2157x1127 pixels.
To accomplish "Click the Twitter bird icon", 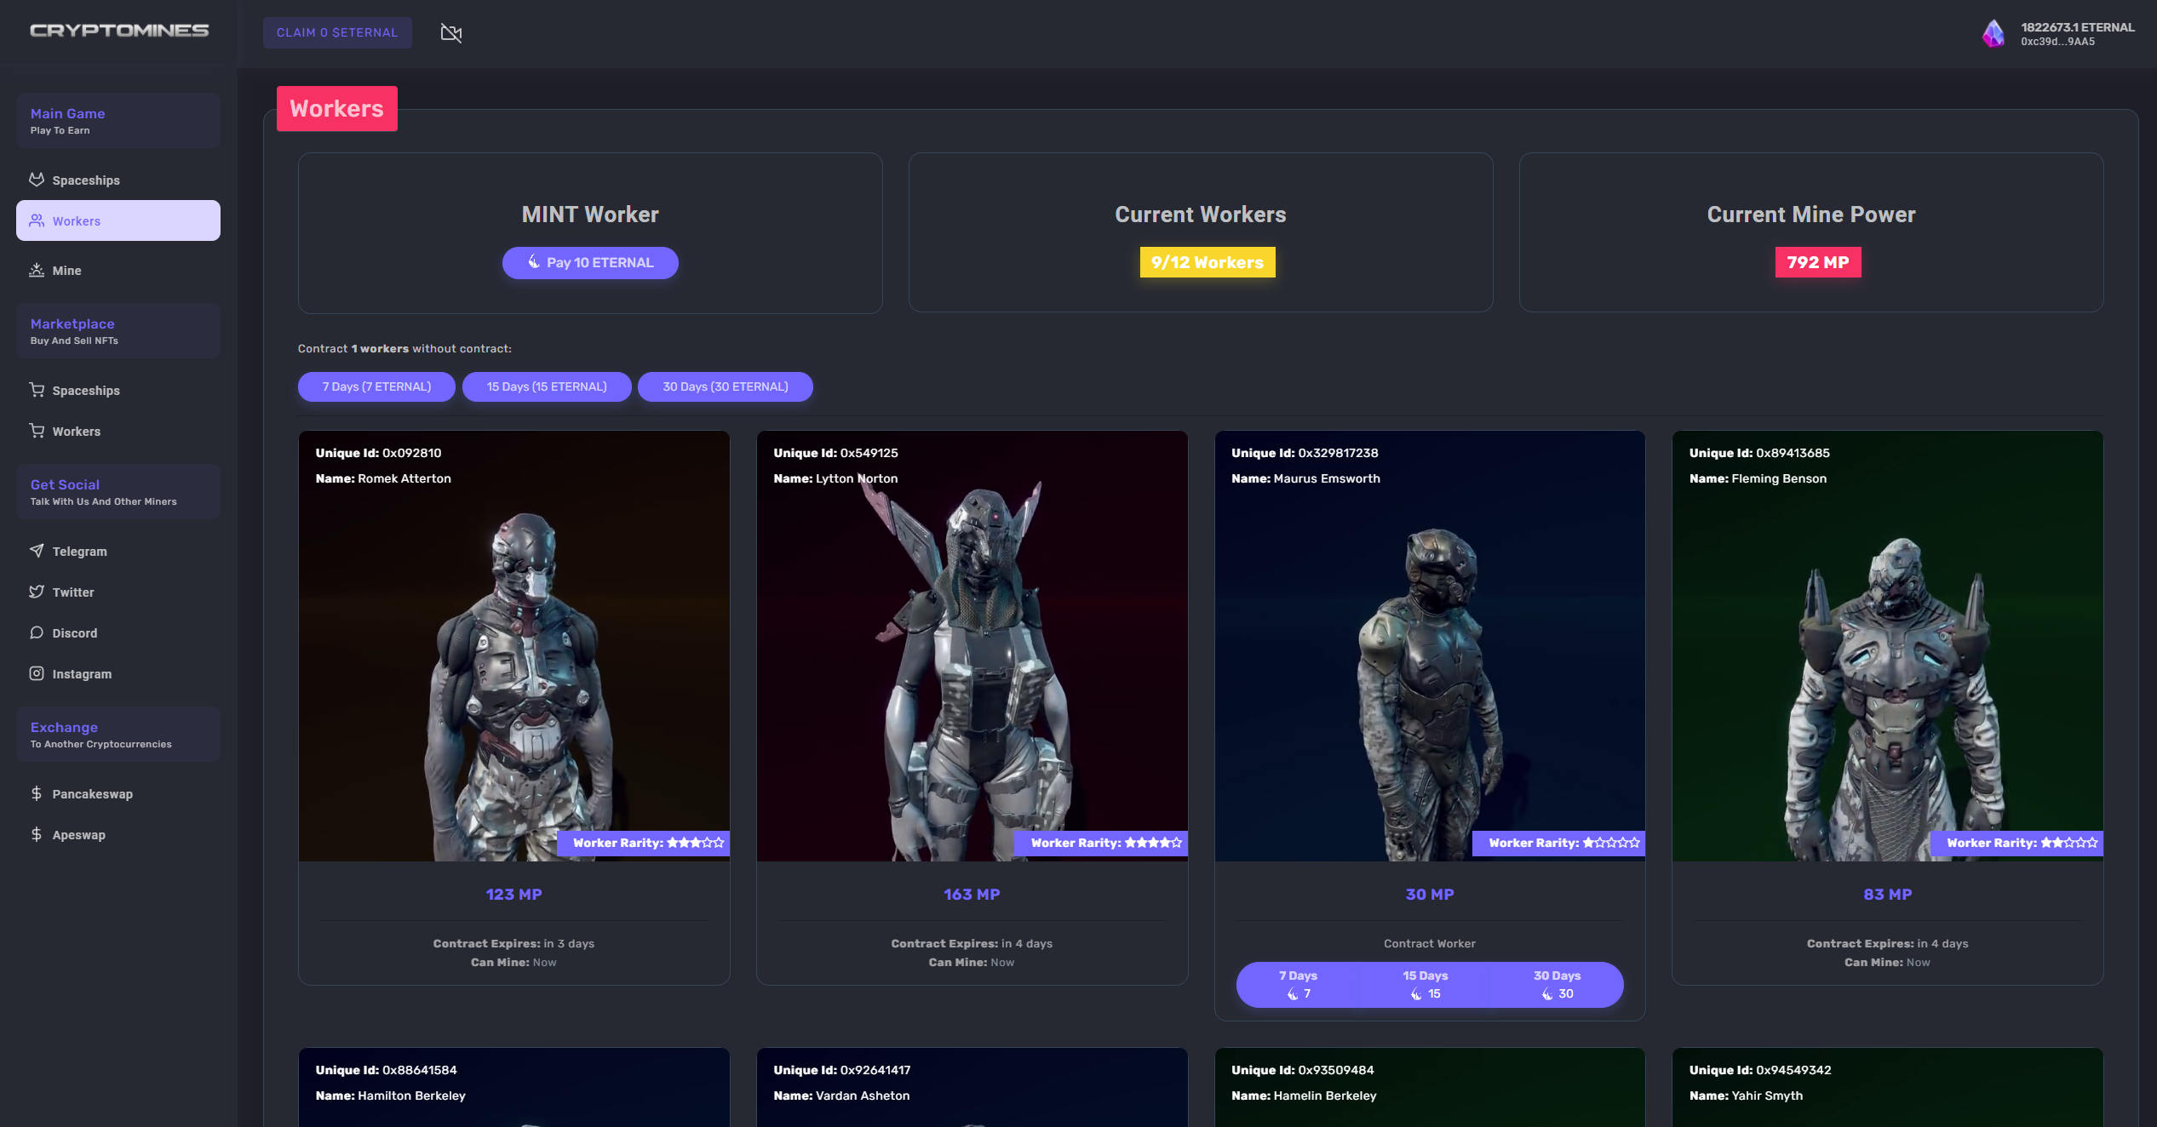I will [37, 592].
